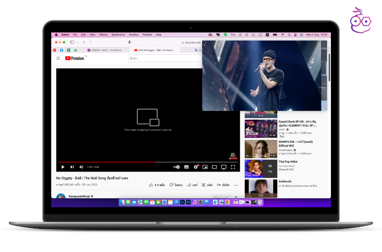Enter fullscreen video mode
382x252 pixels.
click(233, 167)
